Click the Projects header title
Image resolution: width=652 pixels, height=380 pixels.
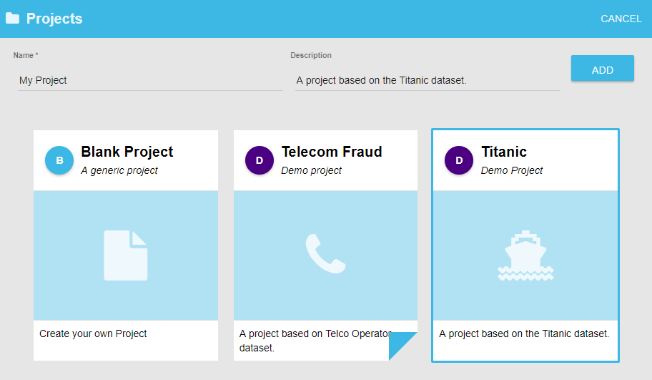pos(54,19)
